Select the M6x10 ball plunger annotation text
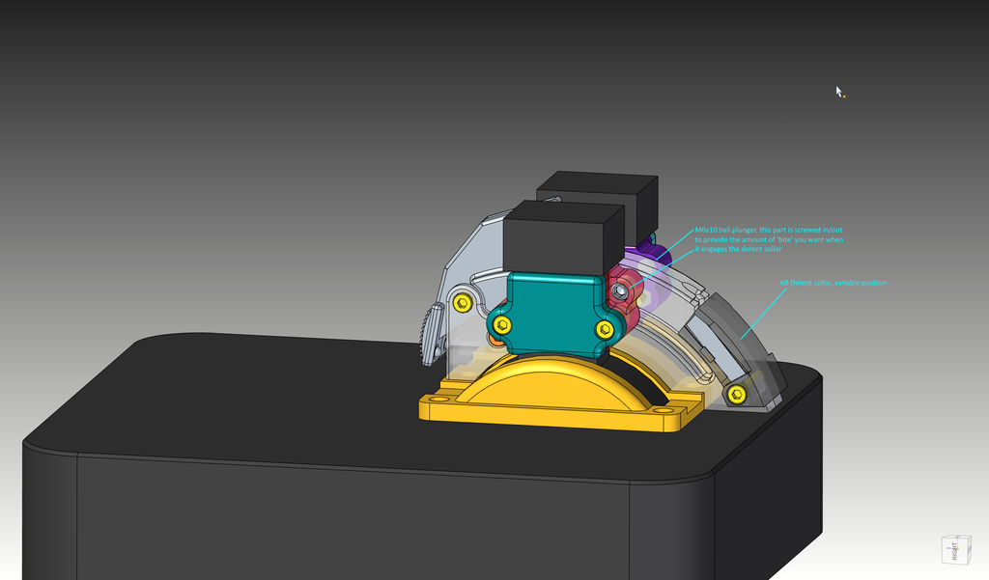The height and width of the screenshot is (580, 989). (x=769, y=239)
